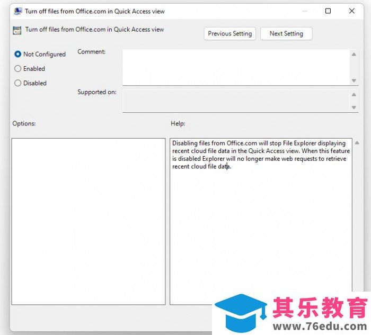Click the Comment box scroll down arrow
This screenshot has height=335, width=371.
point(354,80)
